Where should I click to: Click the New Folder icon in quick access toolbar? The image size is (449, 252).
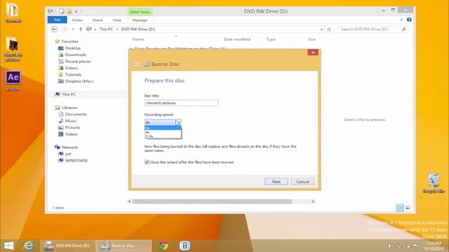click(x=69, y=11)
